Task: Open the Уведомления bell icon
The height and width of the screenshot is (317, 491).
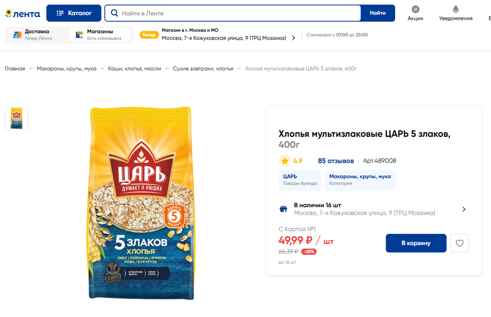Action: [x=455, y=9]
